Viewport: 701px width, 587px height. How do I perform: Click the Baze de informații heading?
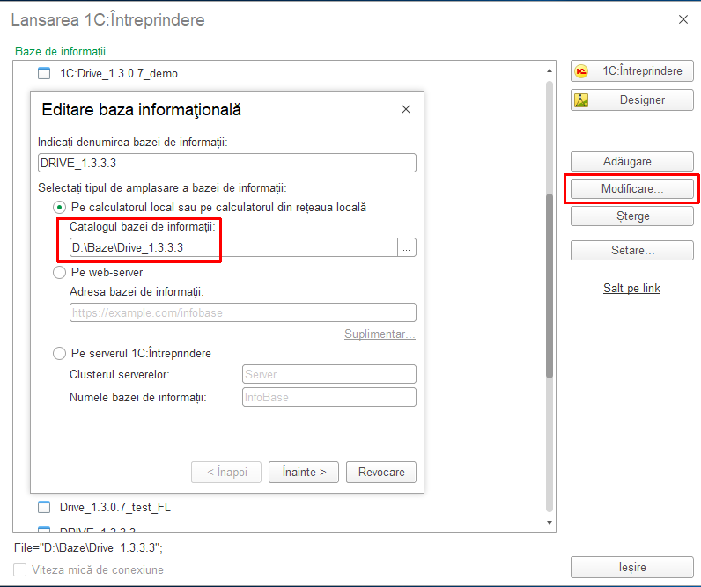[61, 51]
